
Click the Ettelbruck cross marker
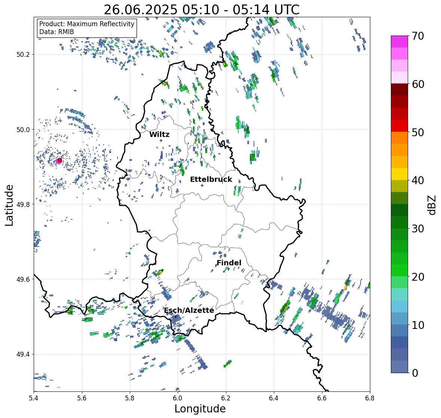click(x=202, y=185)
